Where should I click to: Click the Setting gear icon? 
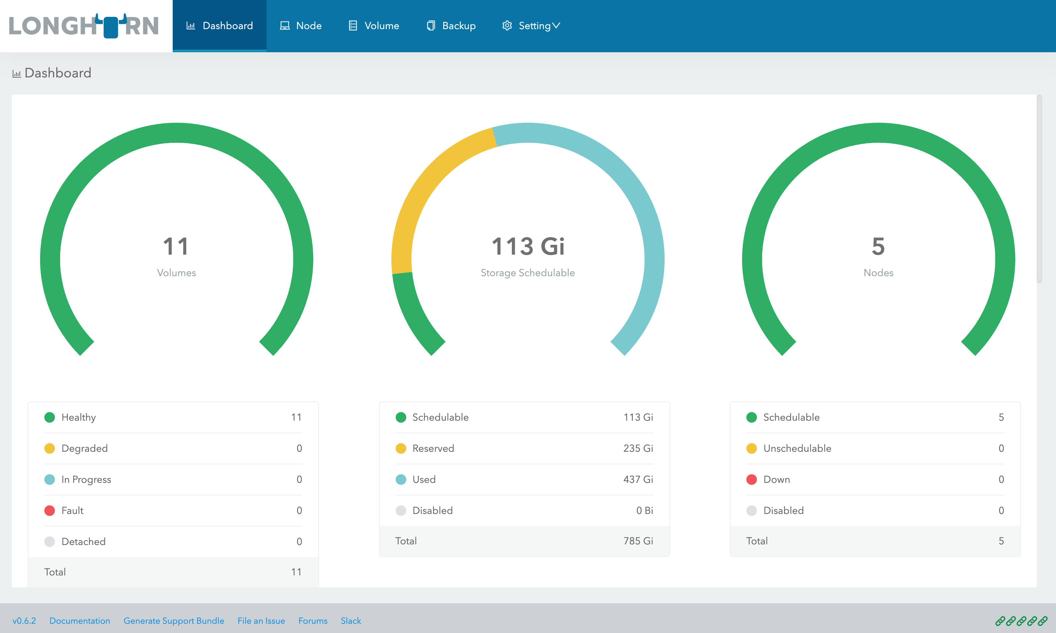click(x=507, y=25)
